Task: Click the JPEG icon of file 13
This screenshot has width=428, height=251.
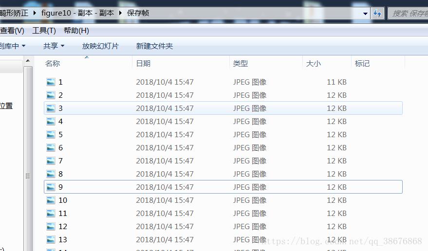Action: (51, 239)
